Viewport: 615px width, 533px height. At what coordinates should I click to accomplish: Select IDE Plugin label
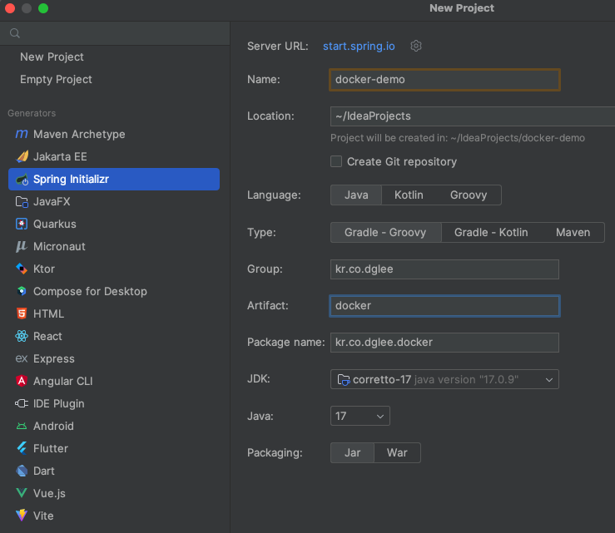[x=59, y=403]
